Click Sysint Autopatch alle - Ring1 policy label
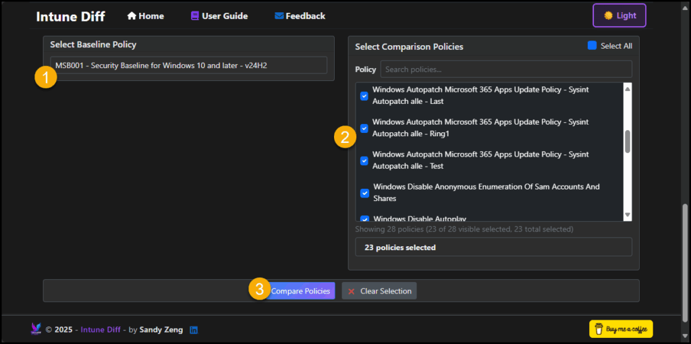Viewport: 691px width, 344px height. [480, 127]
